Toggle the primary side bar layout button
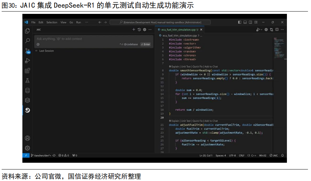The height and width of the screenshot is (181, 311). [x=240, y=22]
